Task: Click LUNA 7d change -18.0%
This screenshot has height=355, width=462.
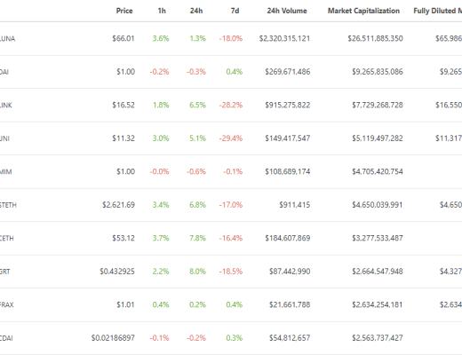Action: tap(231, 38)
